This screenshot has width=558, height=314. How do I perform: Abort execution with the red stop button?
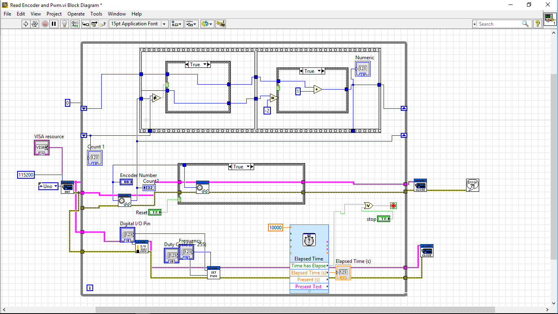pos(45,24)
